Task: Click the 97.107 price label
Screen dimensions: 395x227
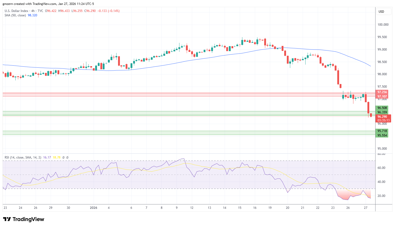Action: 382,97
